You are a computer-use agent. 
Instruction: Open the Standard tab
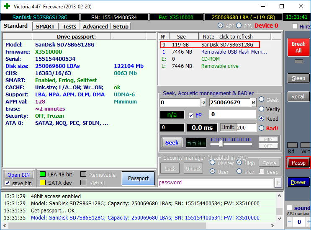point(15,26)
